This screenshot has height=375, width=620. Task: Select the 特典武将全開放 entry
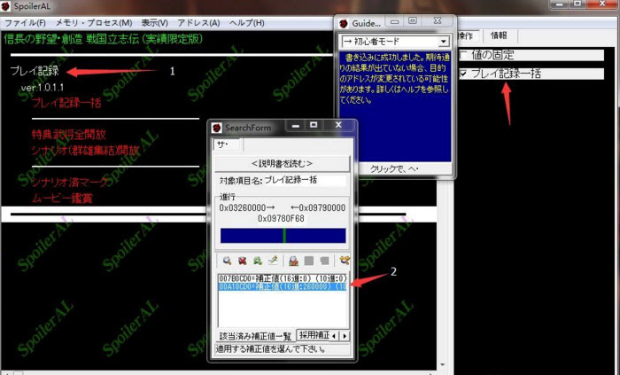click(69, 135)
